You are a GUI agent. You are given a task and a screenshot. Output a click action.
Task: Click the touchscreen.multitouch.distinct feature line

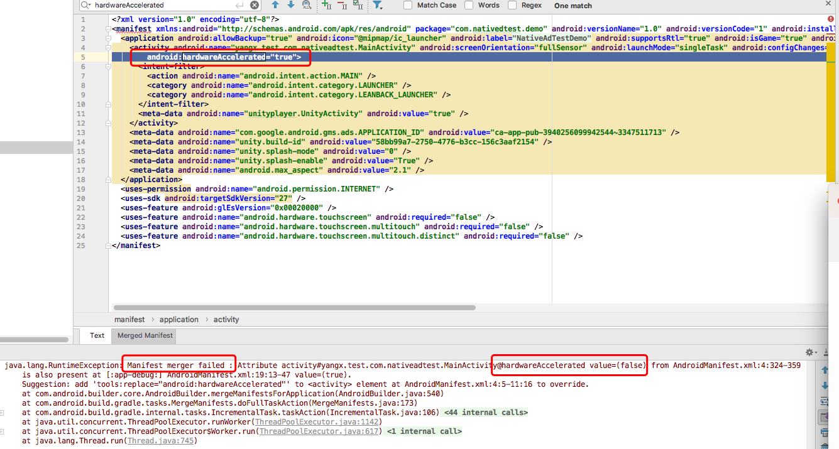tap(352, 236)
